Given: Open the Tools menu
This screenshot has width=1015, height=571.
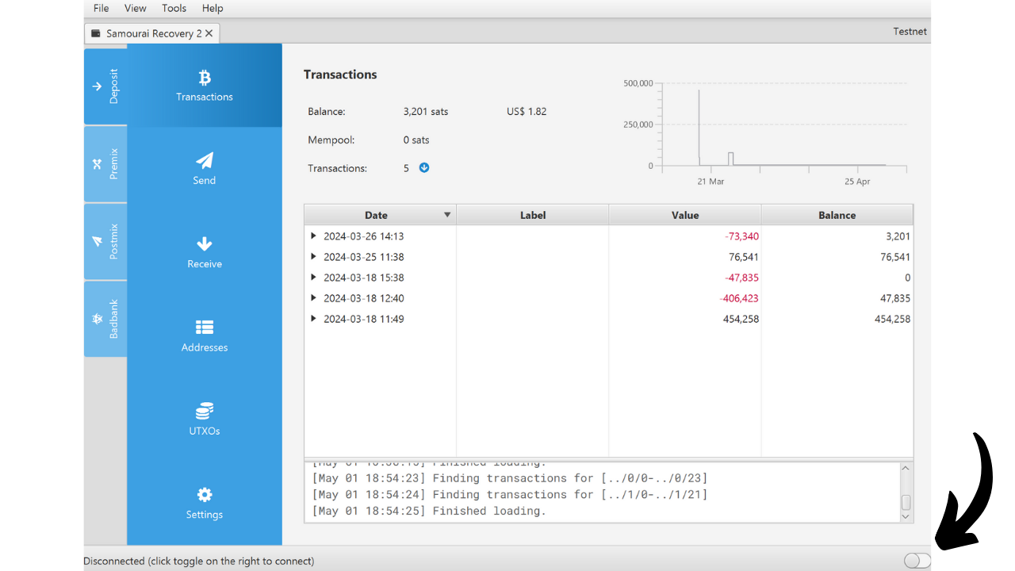Looking at the screenshot, I should [x=174, y=8].
